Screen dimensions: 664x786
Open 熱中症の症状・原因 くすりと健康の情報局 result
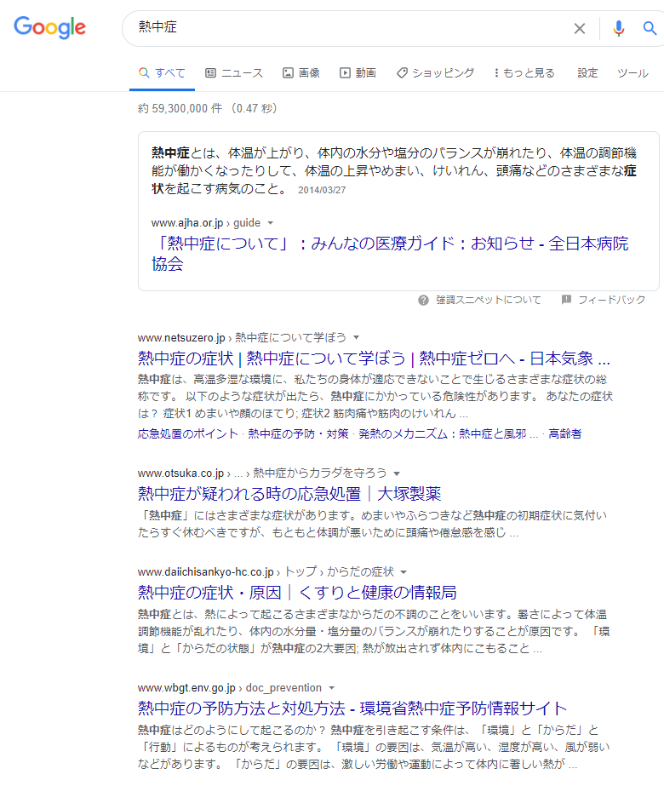297,593
